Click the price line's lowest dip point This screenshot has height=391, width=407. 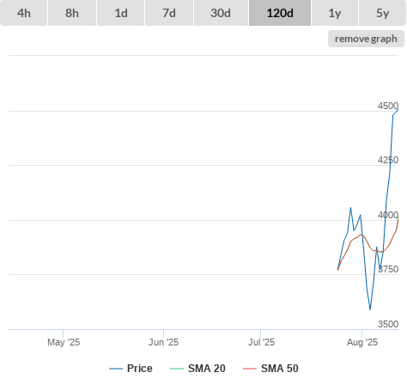pos(370,309)
